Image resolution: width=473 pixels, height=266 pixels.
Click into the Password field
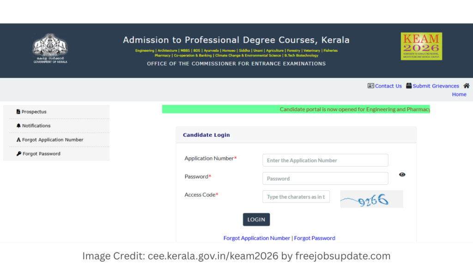coord(325,179)
